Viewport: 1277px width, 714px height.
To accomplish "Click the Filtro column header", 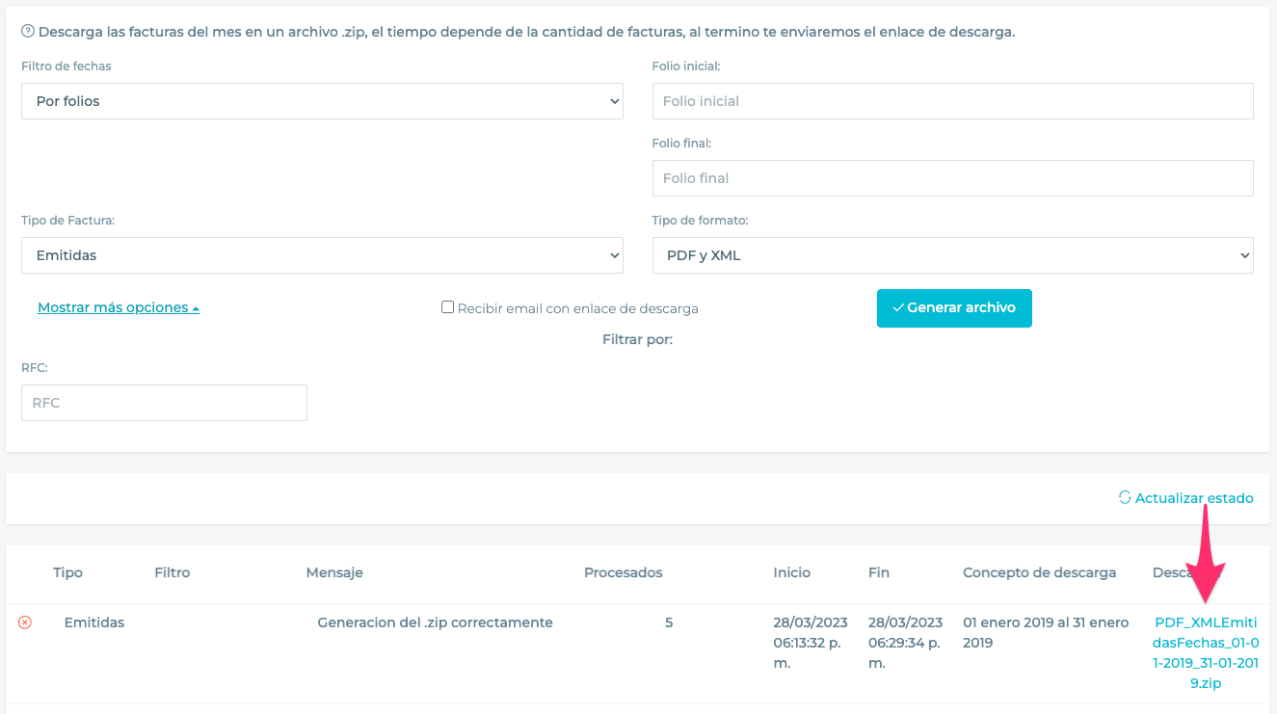I will point(173,572).
